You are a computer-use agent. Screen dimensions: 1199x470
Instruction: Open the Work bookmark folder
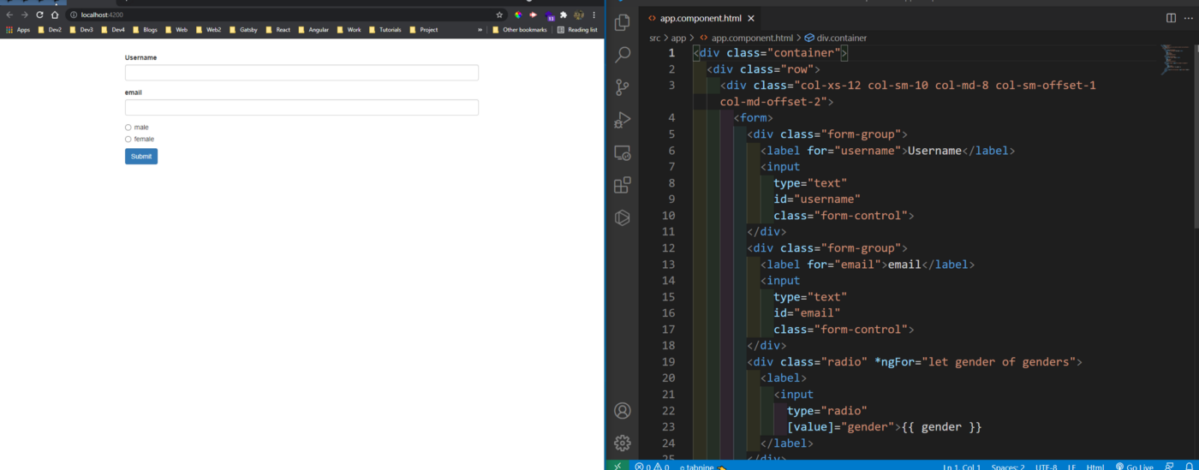tap(349, 30)
